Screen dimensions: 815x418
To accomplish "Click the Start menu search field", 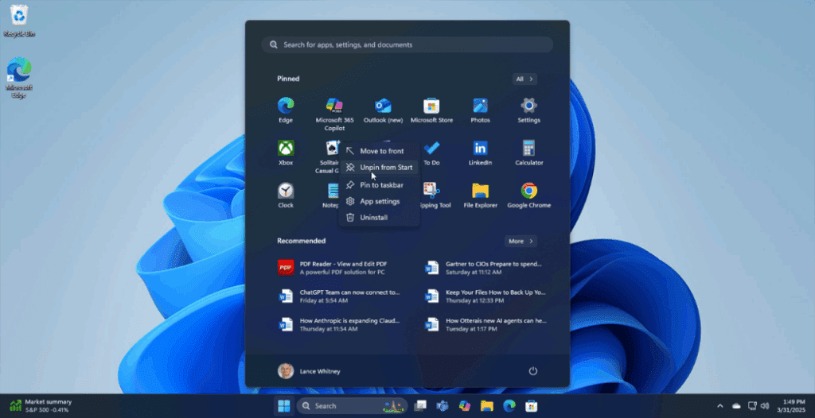I will click(407, 45).
